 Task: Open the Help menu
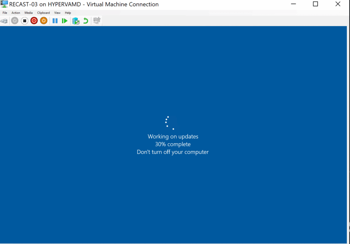[68, 13]
